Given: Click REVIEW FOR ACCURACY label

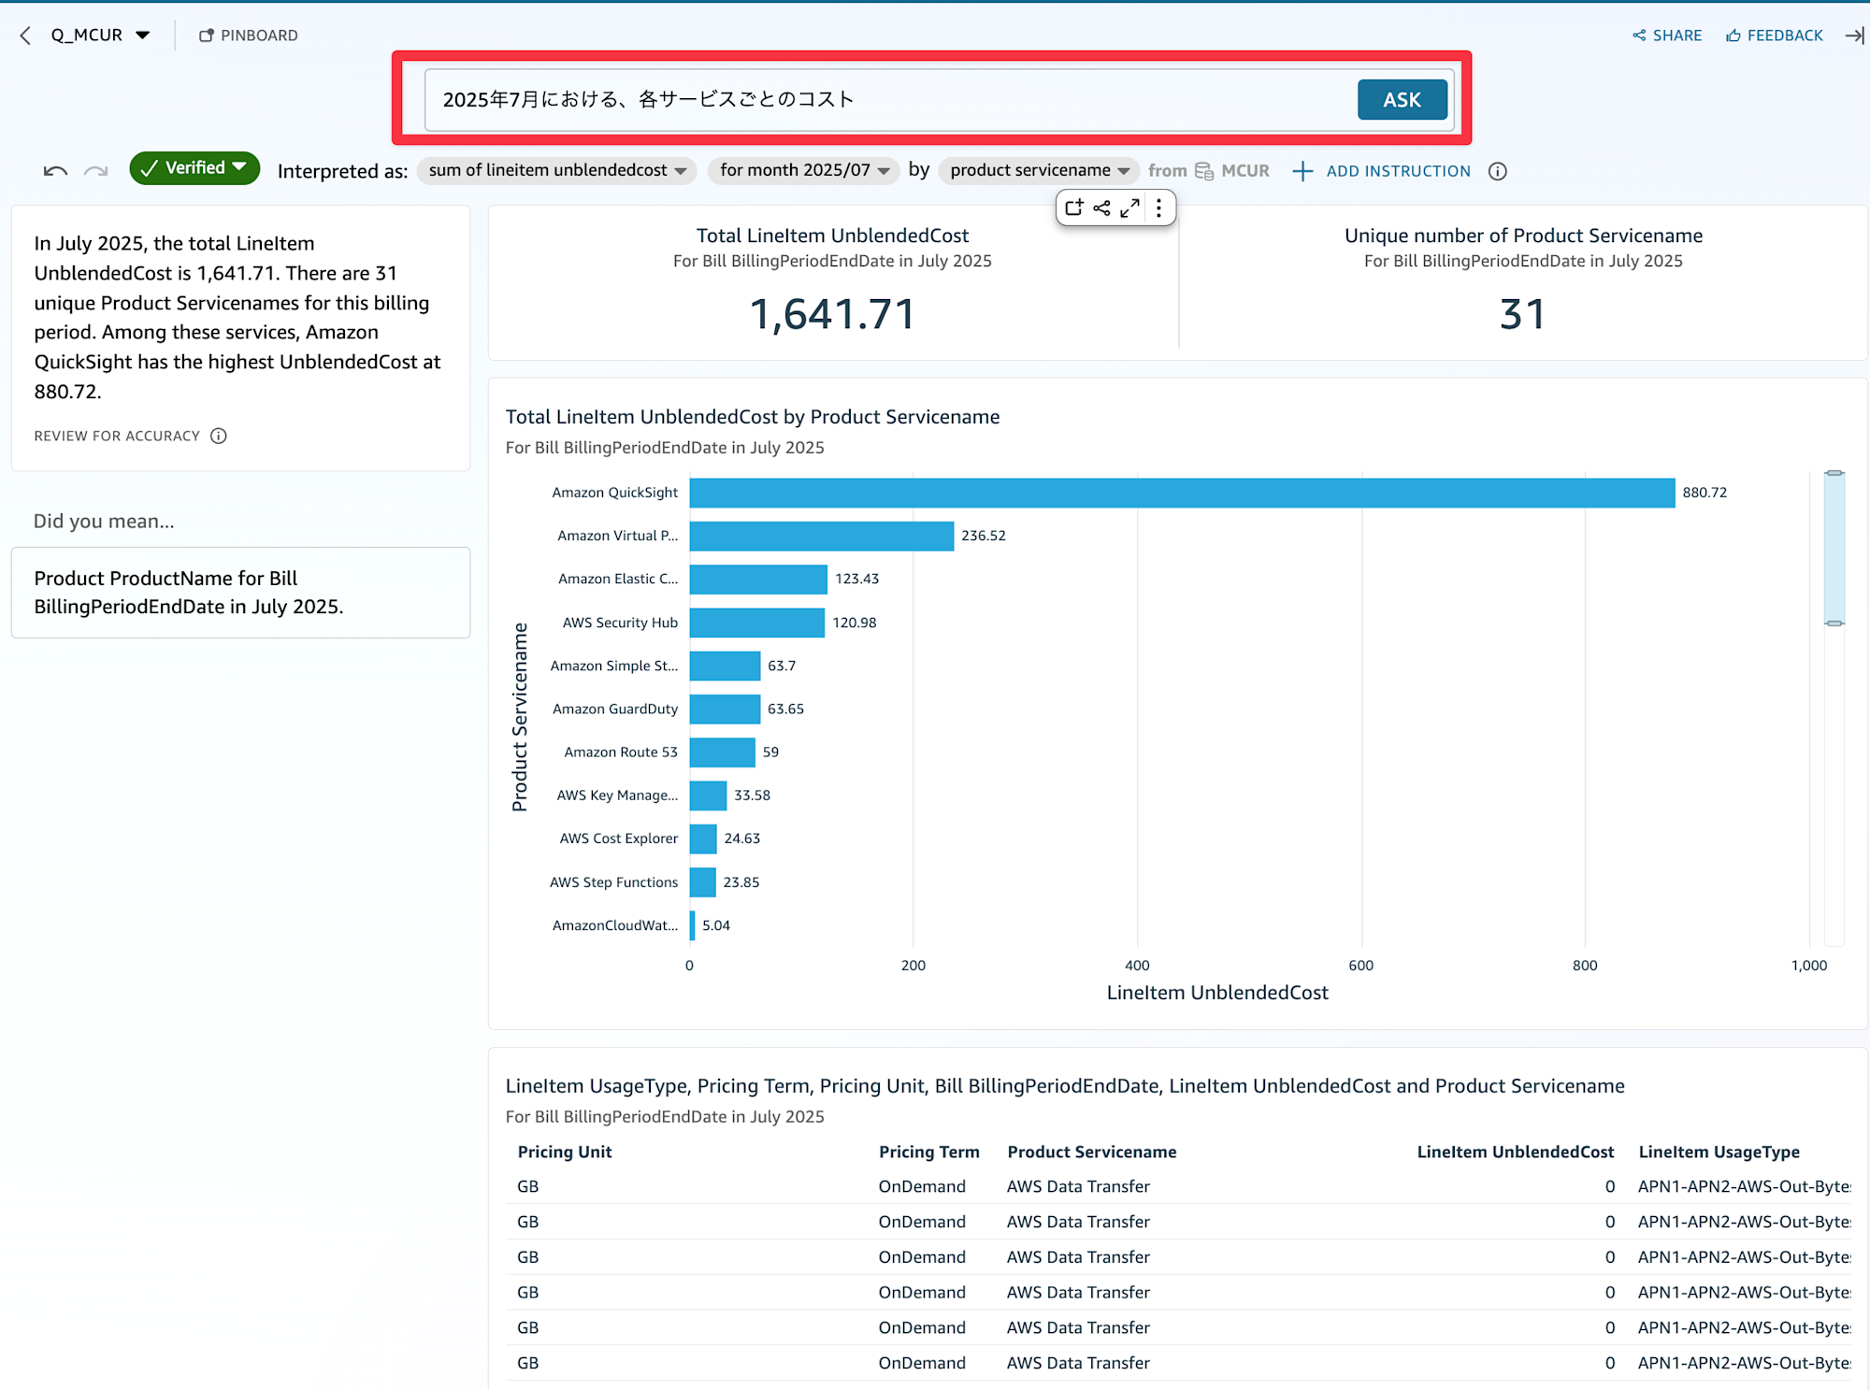Looking at the screenshot, I should click(117, 436).
